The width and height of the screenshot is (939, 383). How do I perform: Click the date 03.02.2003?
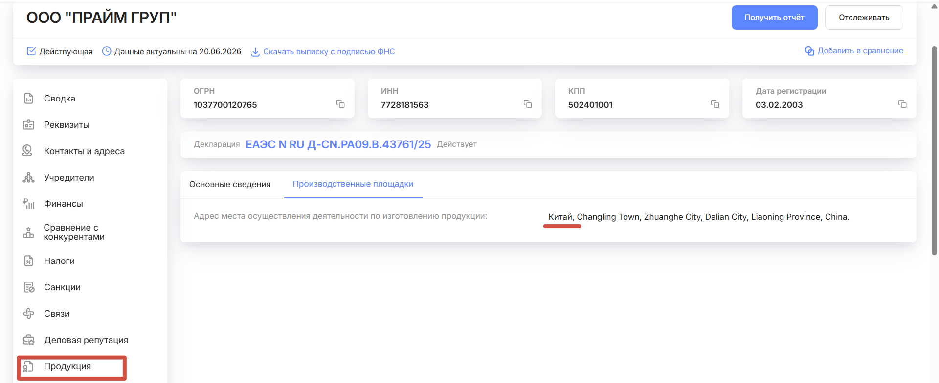779,105
